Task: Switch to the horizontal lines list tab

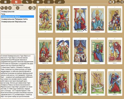Action: (5, 2)
